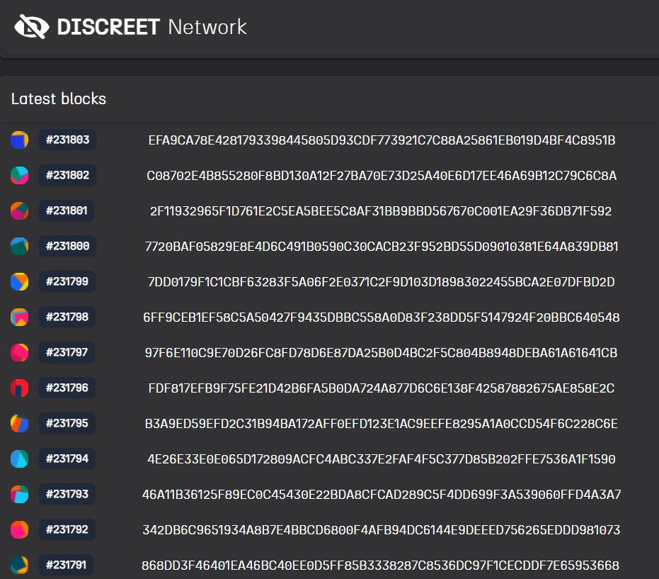Screen dimensions: 659x579
Task: Click the identicon for block #231791
Action: coord(19,565)
